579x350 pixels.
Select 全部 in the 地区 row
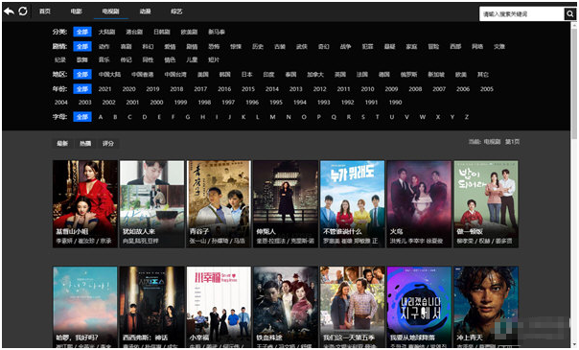click(82, 74)
